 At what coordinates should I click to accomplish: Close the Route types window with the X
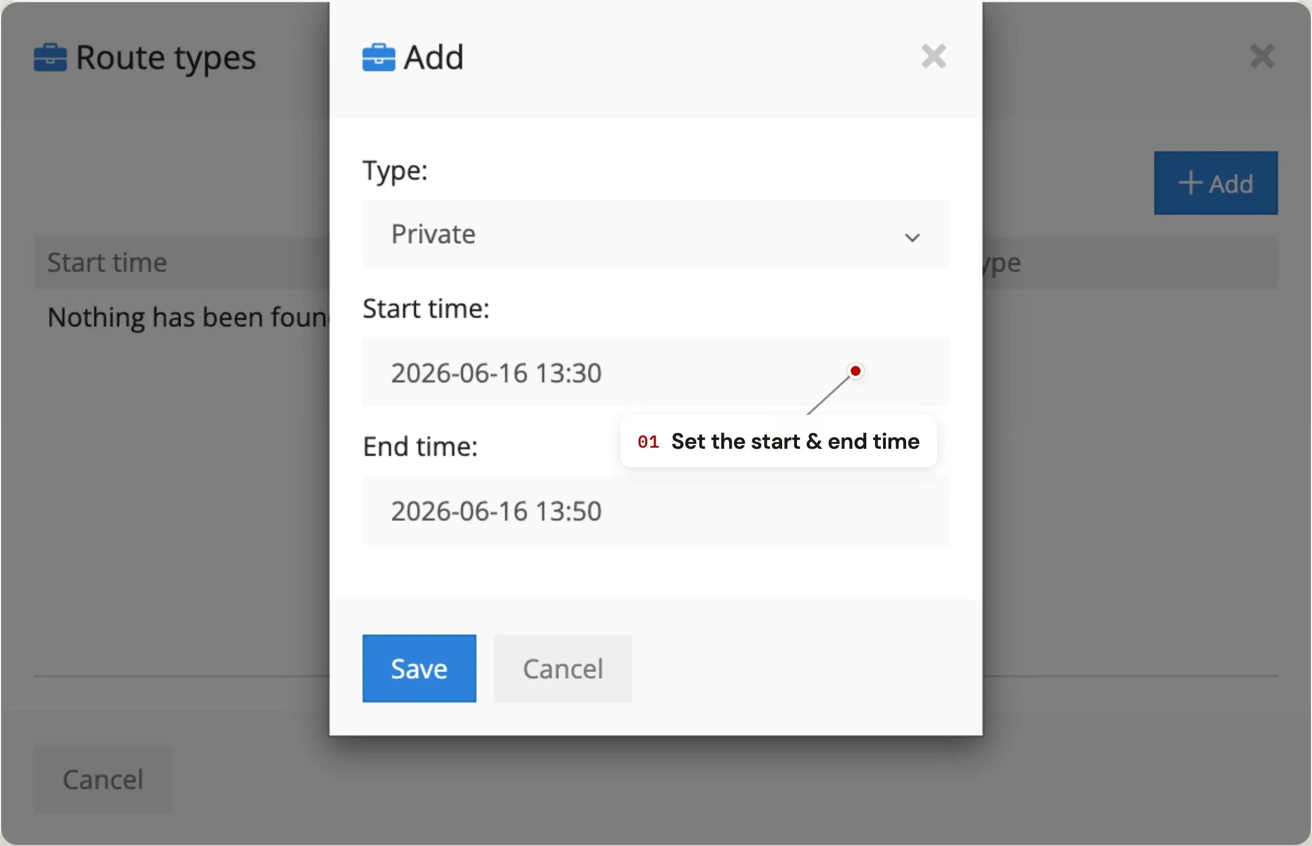point(1262,56)
